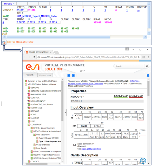Follow the MTOCO-/- breadcrumb link
The height and width of the screenshot is (166, 152).
pyautogui.click(x=135, y=81)
